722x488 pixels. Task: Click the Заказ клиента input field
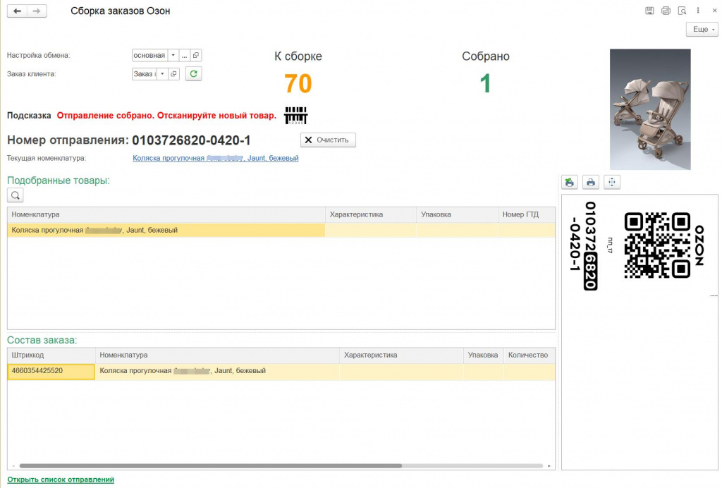[x=145, y=73]
